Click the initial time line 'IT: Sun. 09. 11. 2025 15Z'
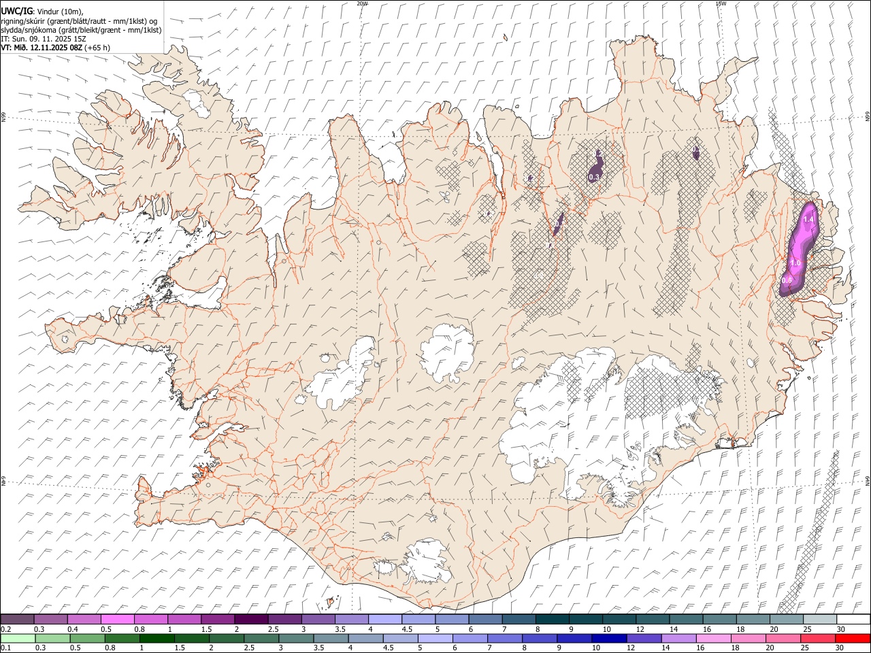 tap(44, 39)
